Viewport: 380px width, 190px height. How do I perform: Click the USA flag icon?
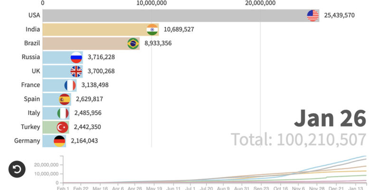coord(313,16)
